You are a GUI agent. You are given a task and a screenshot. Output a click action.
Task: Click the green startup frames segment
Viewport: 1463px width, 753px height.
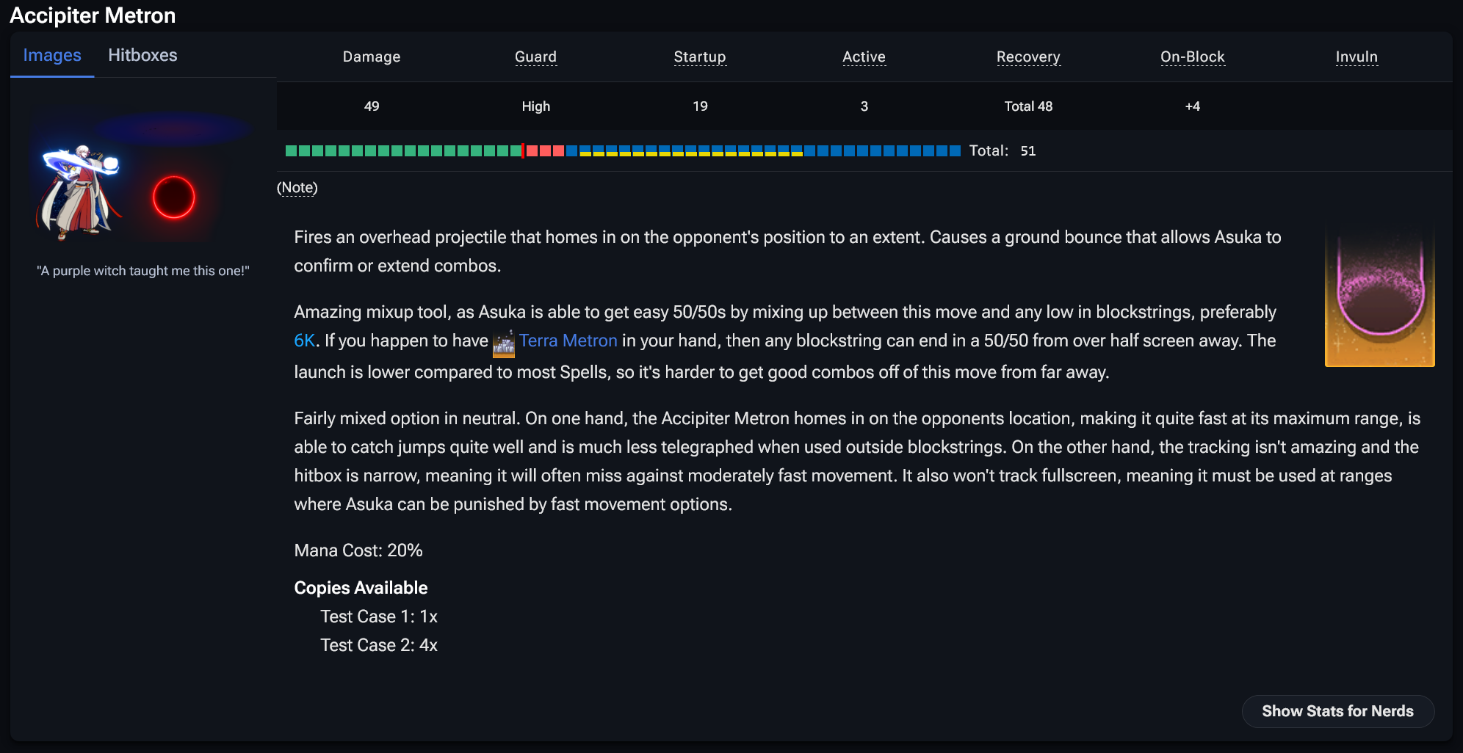tap(403, 150)
